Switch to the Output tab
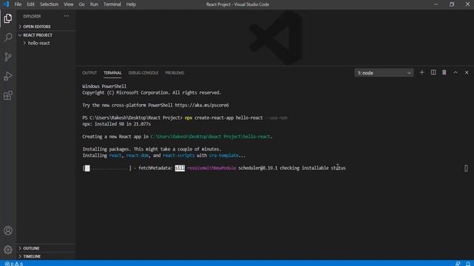The image size is (474, 266). click(90, 73)
